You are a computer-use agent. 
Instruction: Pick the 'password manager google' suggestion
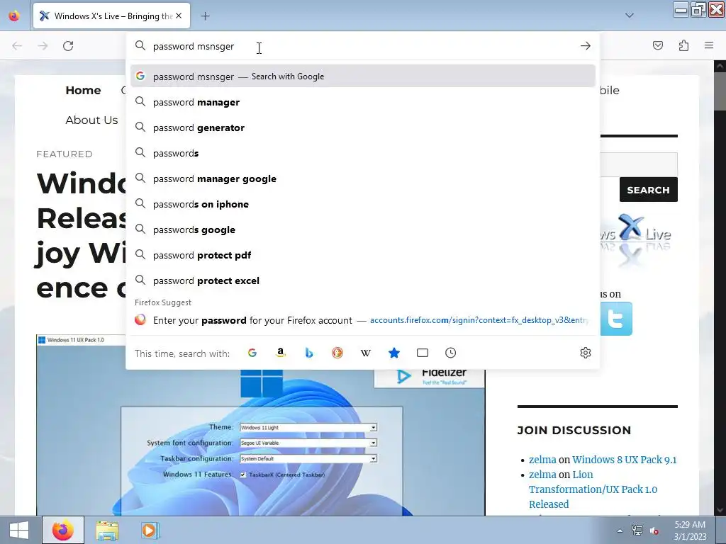click(x=362, y=178)
